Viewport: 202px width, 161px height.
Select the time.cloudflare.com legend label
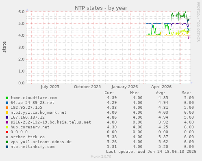pyautogui.click(x=34, y=98)
